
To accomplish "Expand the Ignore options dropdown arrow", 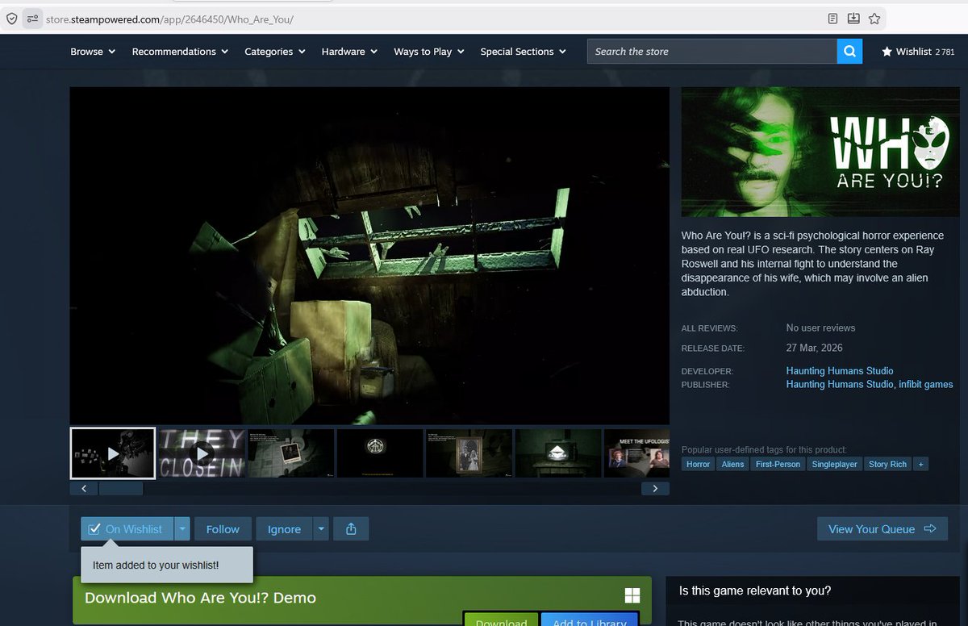I will tap(321, 529).
